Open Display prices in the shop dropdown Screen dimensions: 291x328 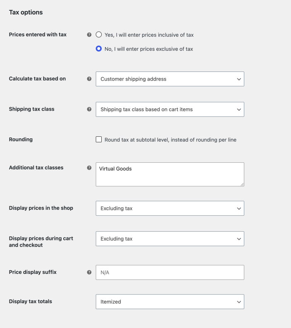point(170,208)
